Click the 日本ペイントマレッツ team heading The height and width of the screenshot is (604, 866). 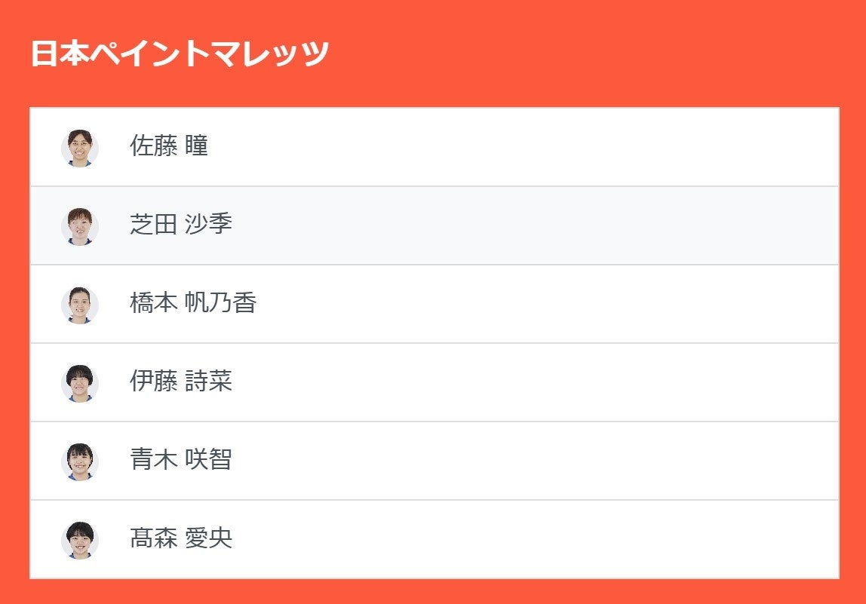[180, 54]
